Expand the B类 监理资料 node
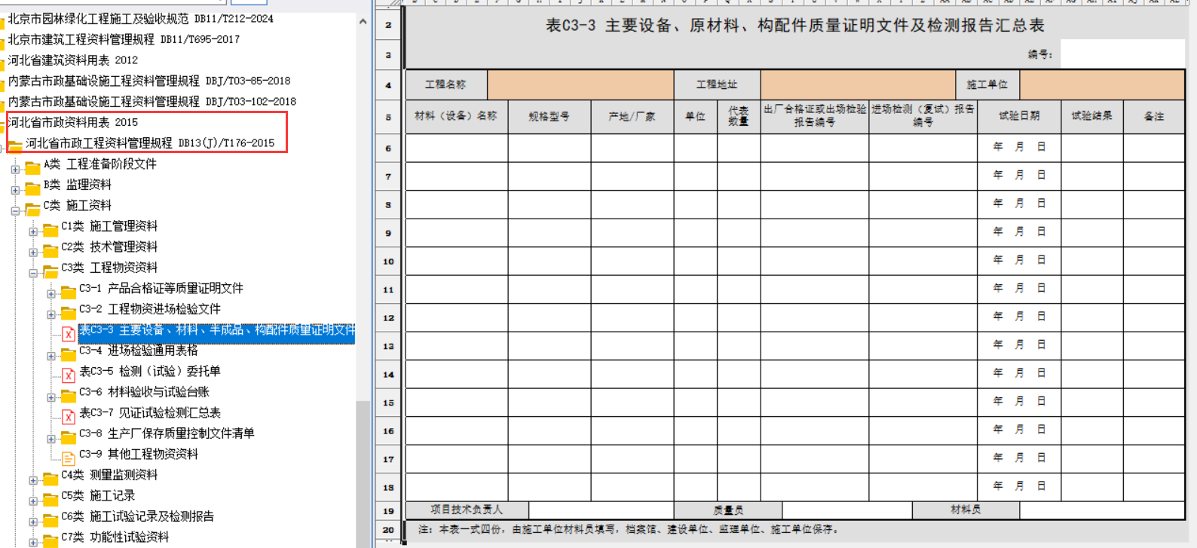 click(15, 190)
